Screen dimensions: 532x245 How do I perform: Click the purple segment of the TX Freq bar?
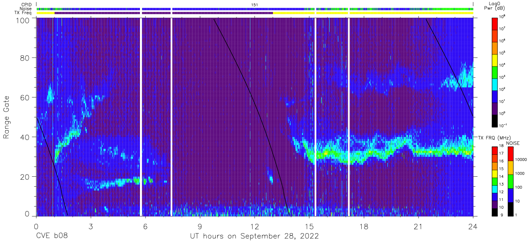click(x=164, y=13)
